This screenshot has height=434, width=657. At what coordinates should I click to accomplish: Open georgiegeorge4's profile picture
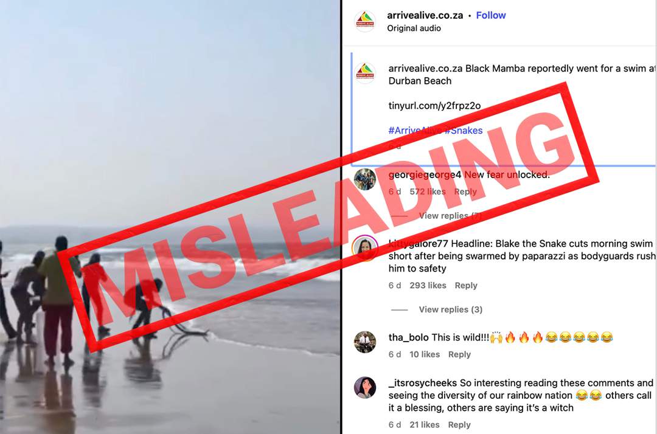(x=365, y=179)
